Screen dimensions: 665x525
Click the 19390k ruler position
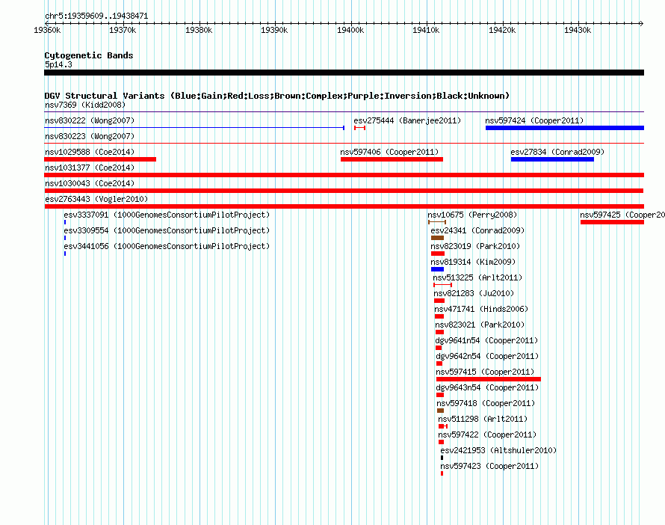click(x=274, y=30)
